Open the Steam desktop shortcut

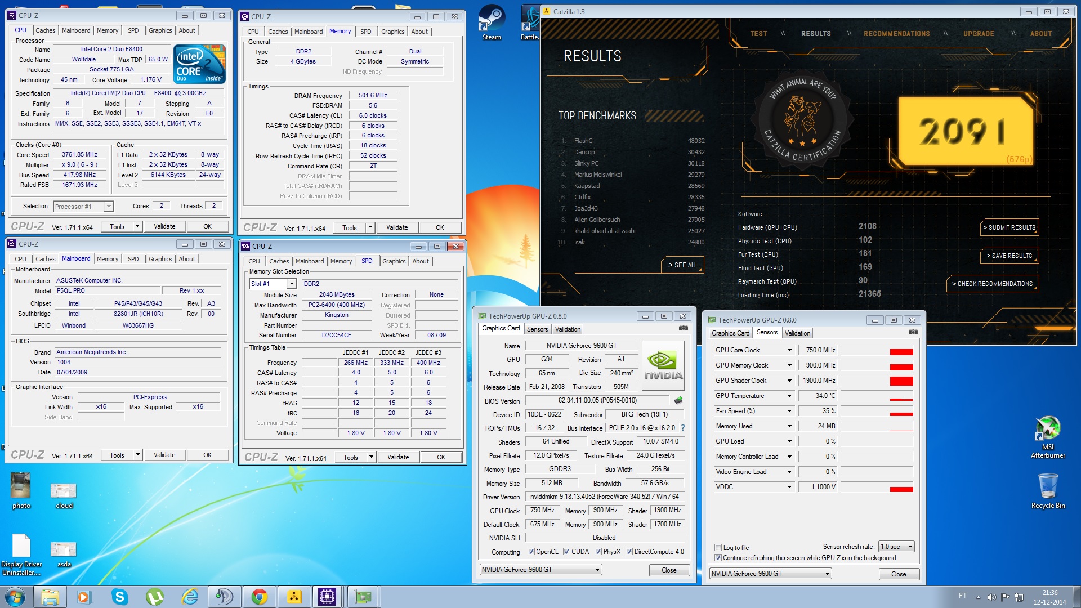pos(491,23)
